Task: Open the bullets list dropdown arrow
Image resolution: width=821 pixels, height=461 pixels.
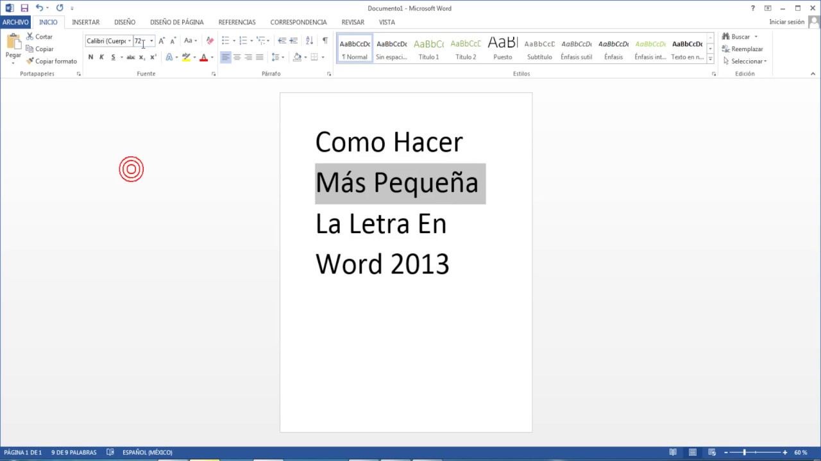Action: pos(234,41)
